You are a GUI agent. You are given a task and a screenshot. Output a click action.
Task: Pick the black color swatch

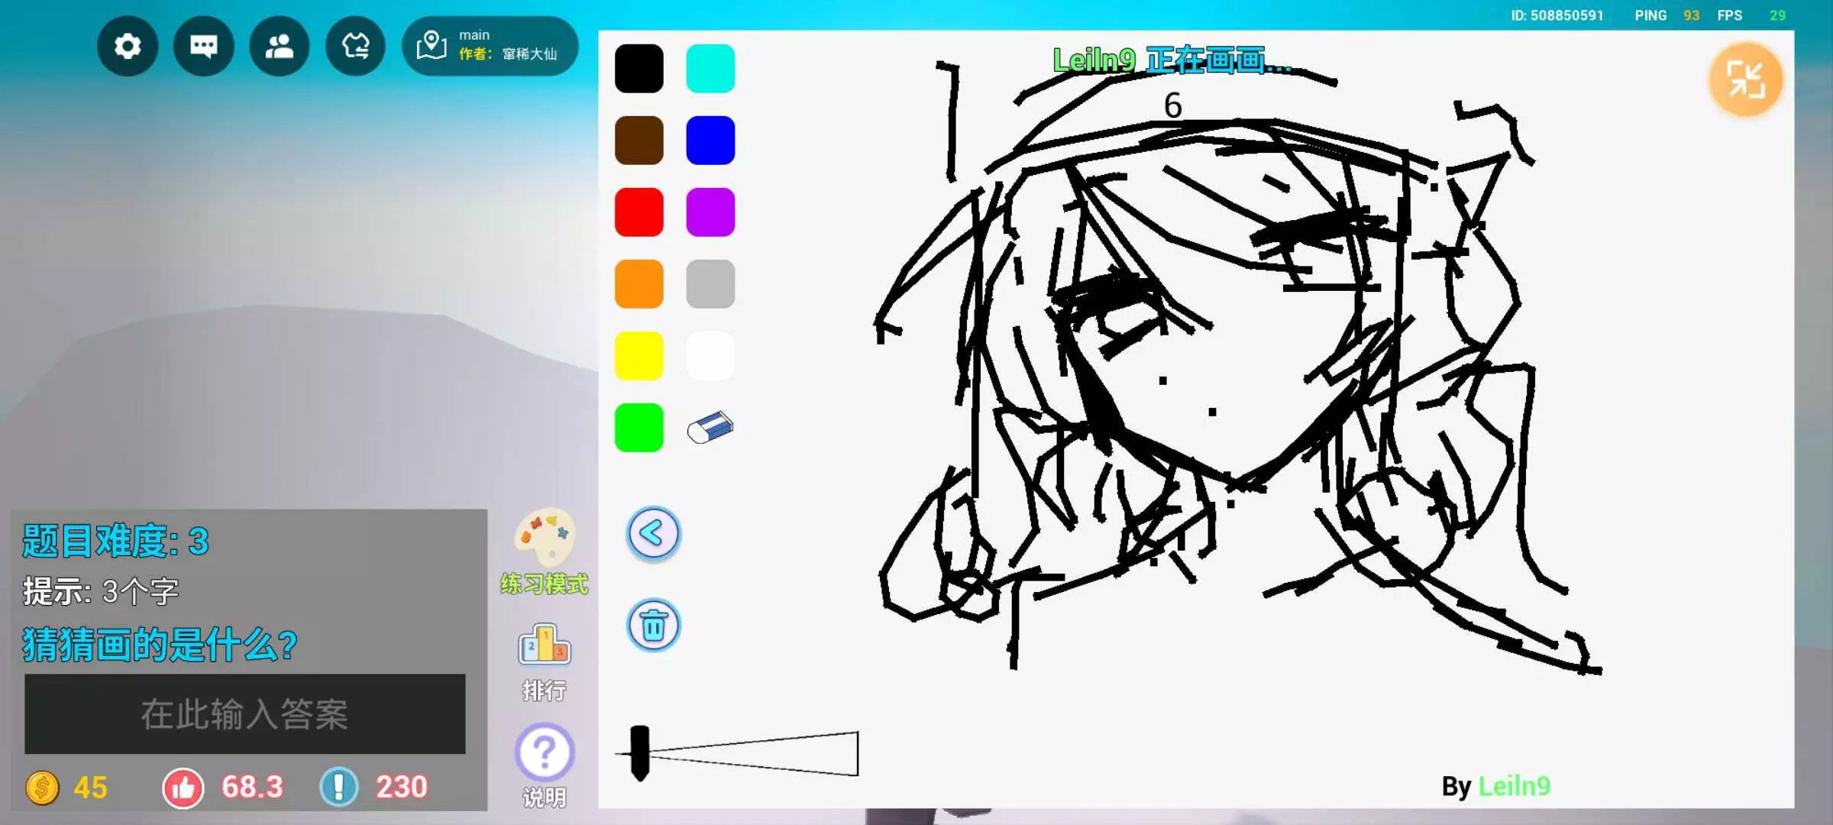click(639, 69)
